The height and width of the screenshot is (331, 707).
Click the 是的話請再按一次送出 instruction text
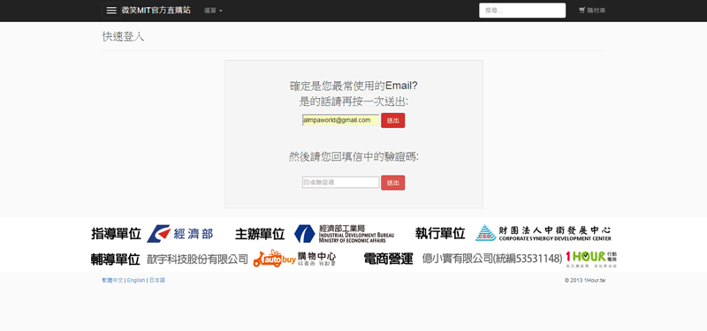(353, 102)
